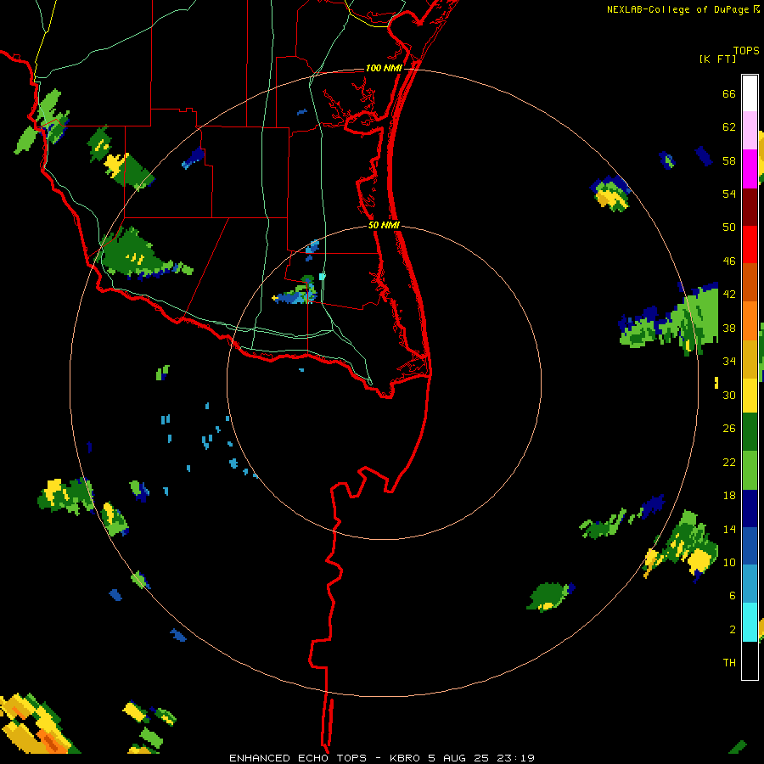The width and height of the screenshot is (764, 764).
Task: Click the "TOPS" legend heading
Action: click(x=746, y=50)
